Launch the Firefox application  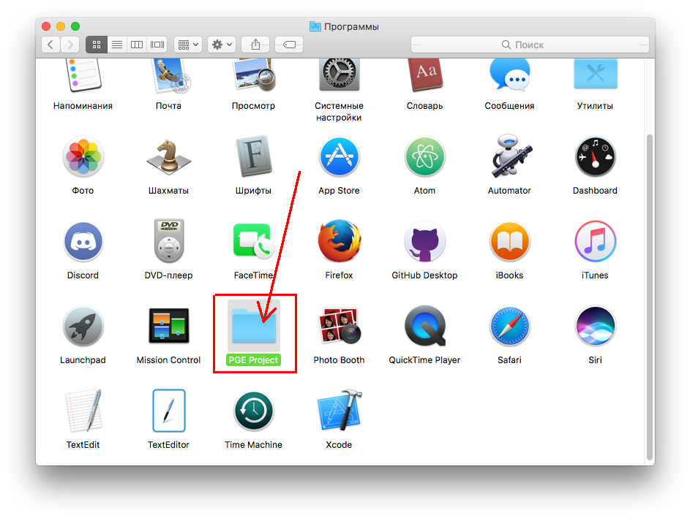pos(339,242)
